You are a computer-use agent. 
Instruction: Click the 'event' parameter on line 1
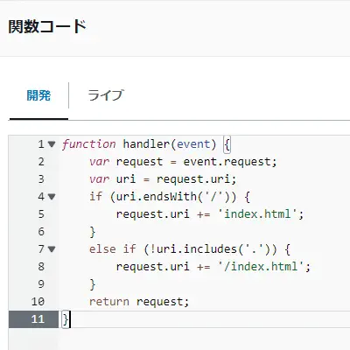(193, 144)
